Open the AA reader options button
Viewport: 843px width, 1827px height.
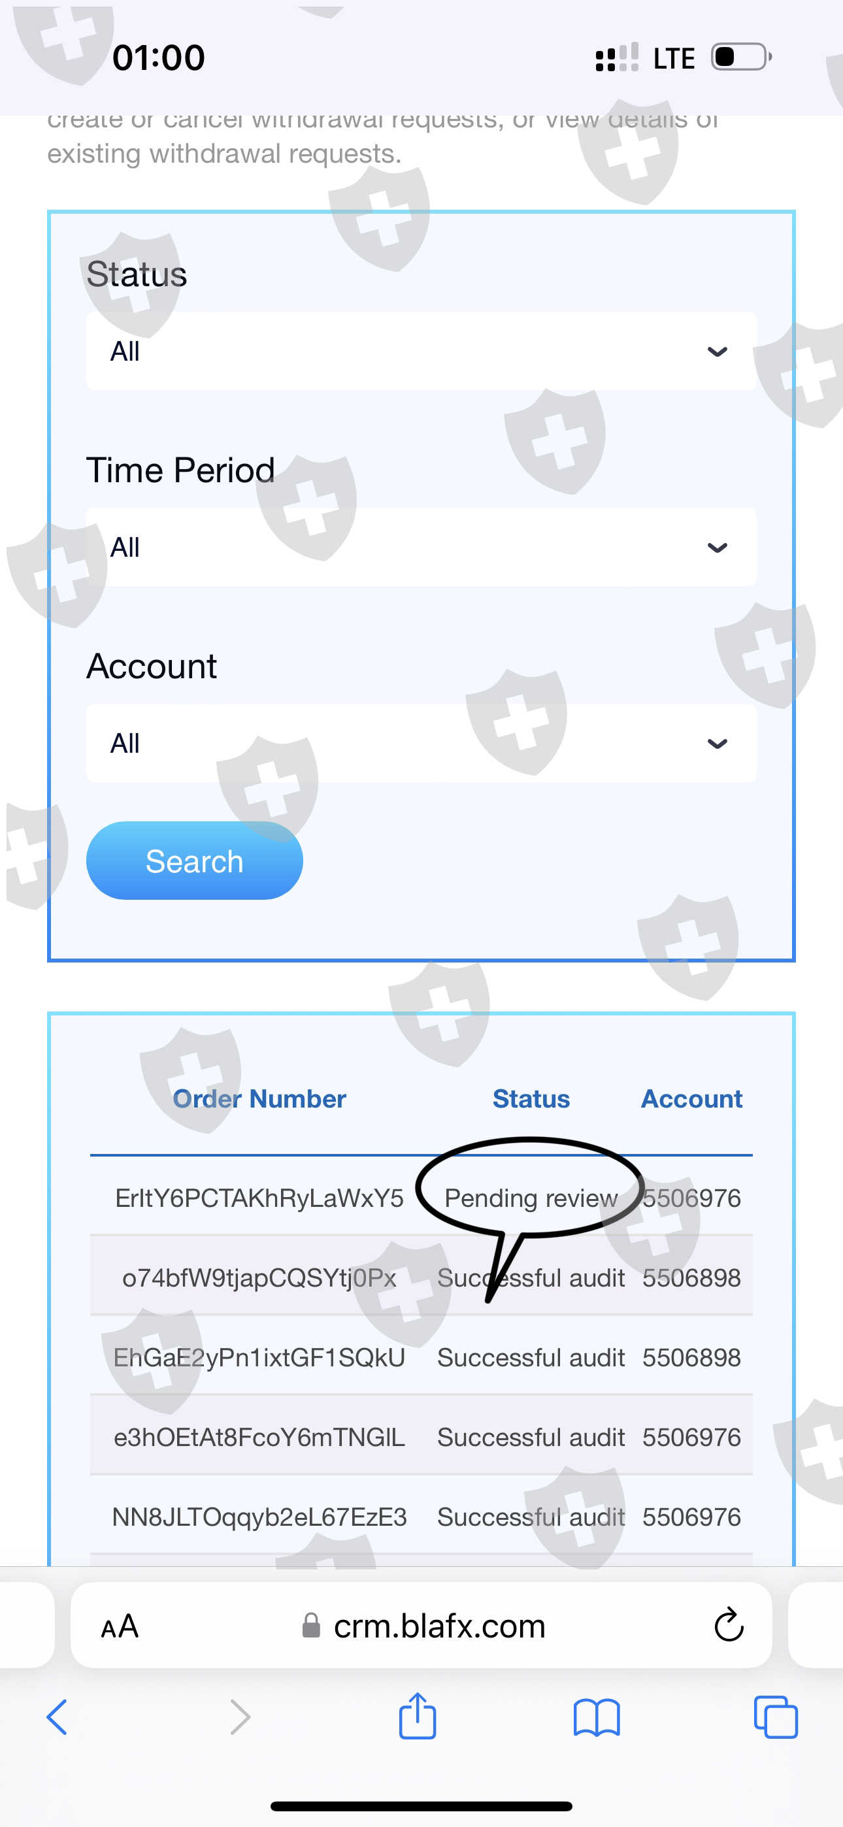(x=120, y=1626)
